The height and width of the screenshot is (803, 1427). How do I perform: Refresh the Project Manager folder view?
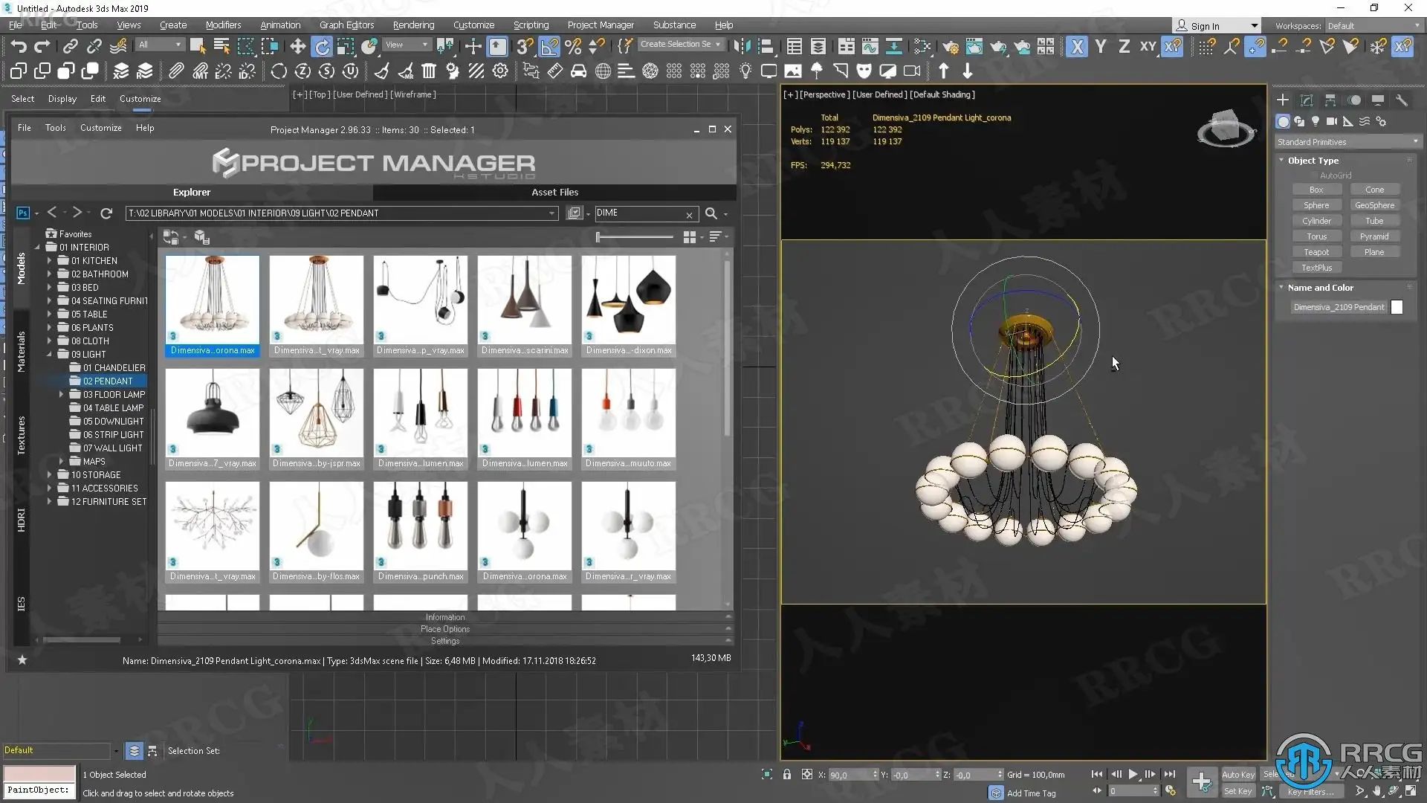click(106, 213)
